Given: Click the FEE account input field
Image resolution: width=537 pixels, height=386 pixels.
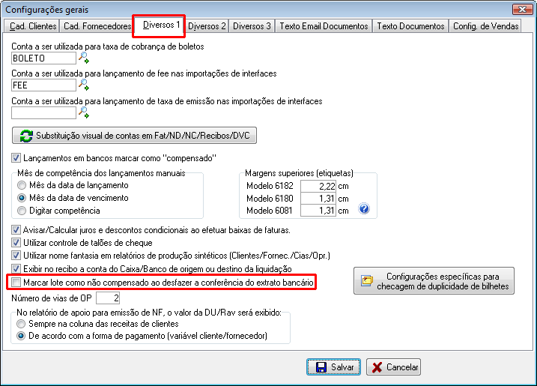Looking at the screenshot, I should click(44, 85).
